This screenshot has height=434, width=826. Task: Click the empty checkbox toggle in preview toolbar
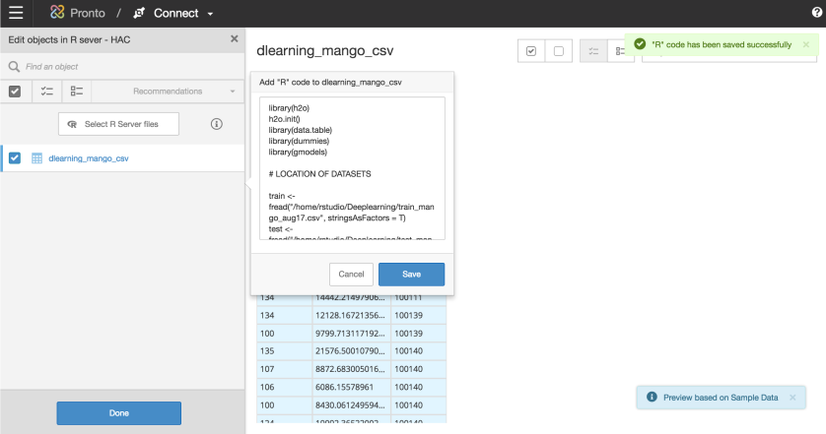click(558, 52)
